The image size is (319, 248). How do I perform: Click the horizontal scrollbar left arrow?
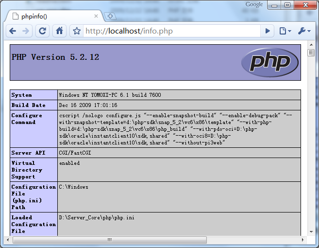pyautogui.click(x=8, y=240)
